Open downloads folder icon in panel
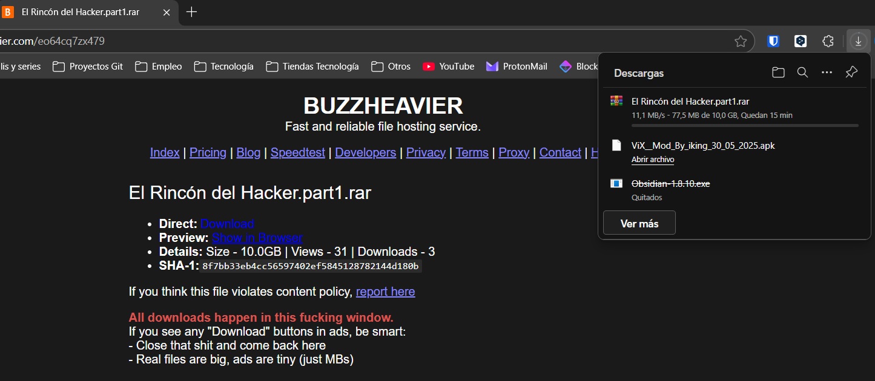Screen dimensions: 875x381 (x=778, y=73)
